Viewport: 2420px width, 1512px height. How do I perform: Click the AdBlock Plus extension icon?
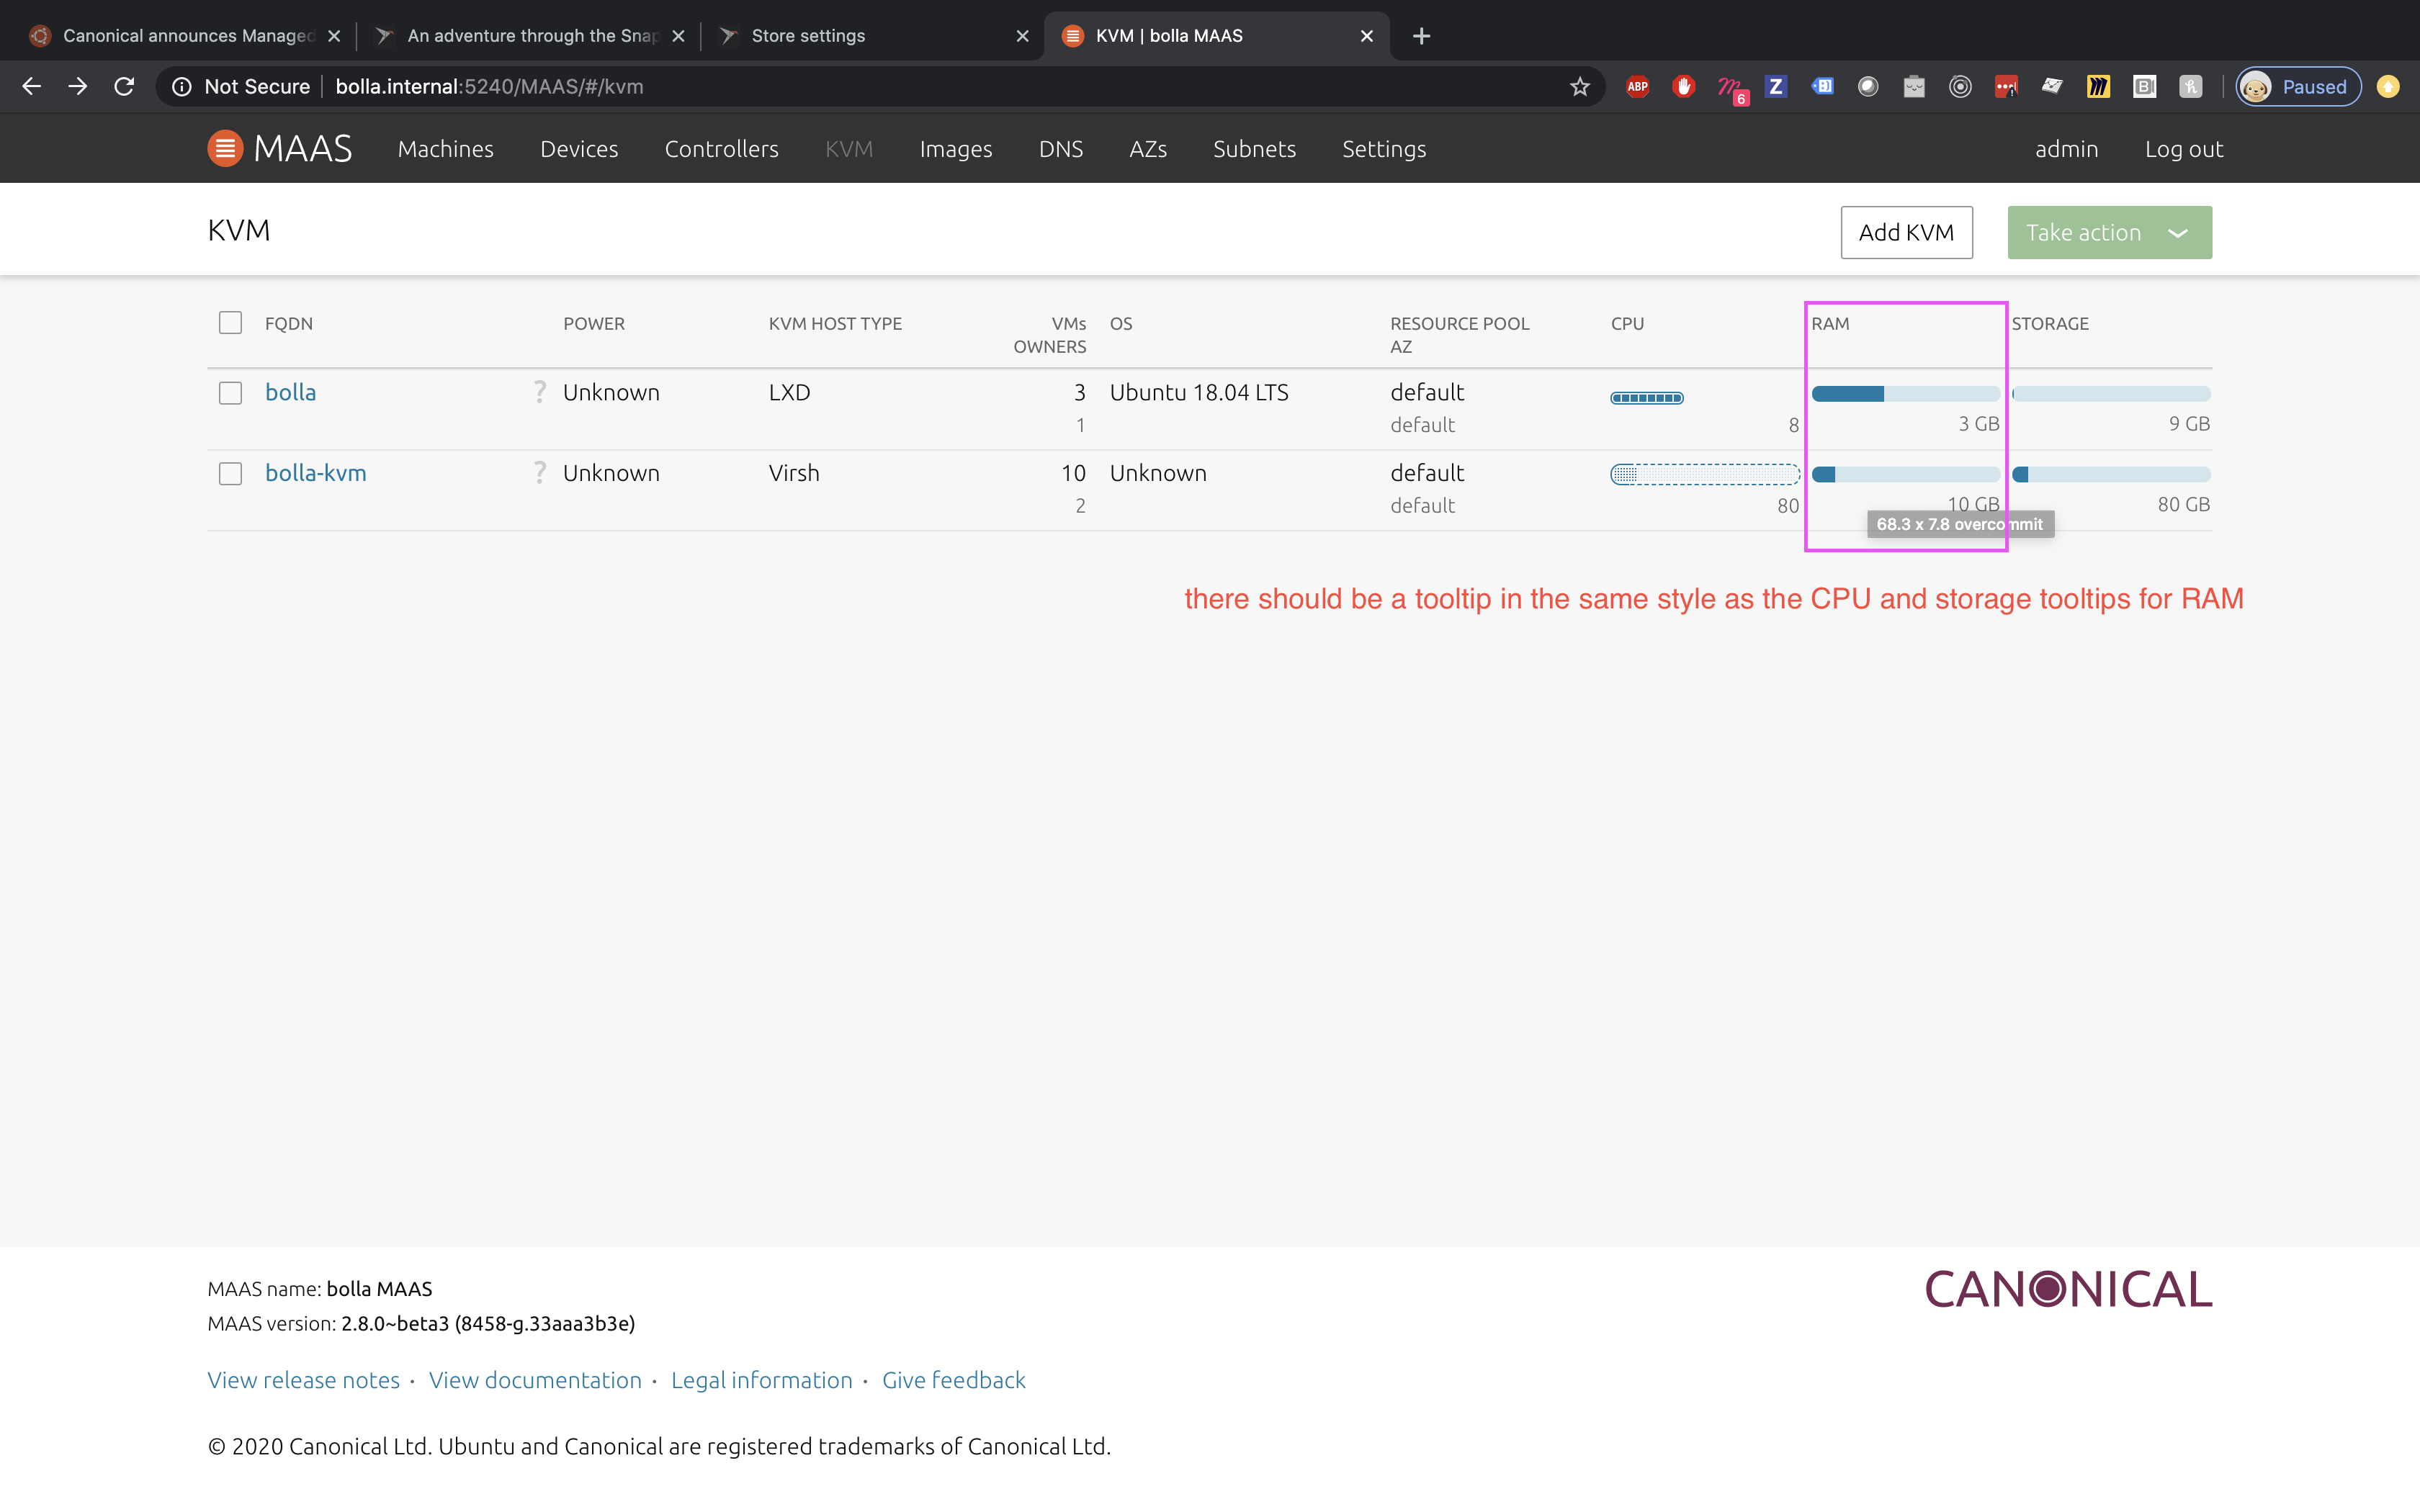tap(1637, 86)
